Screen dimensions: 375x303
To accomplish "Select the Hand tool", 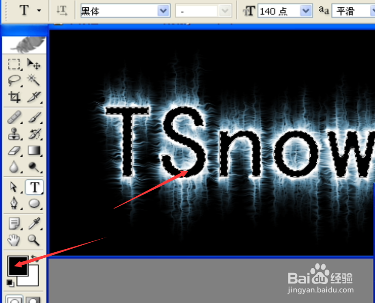I will click(x=14, y=240).
